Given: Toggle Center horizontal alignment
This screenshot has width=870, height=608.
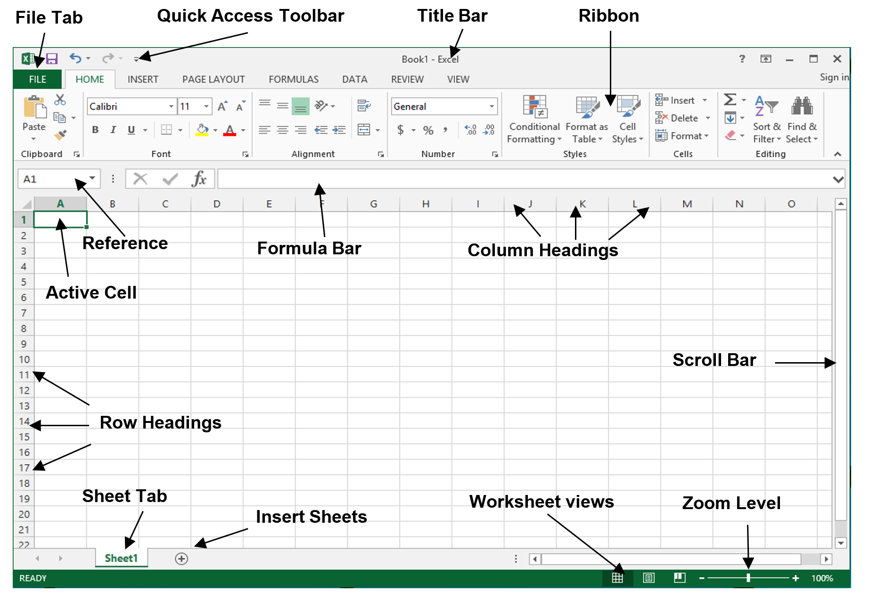Looking at the screenshot, I should tap(283, 130).
